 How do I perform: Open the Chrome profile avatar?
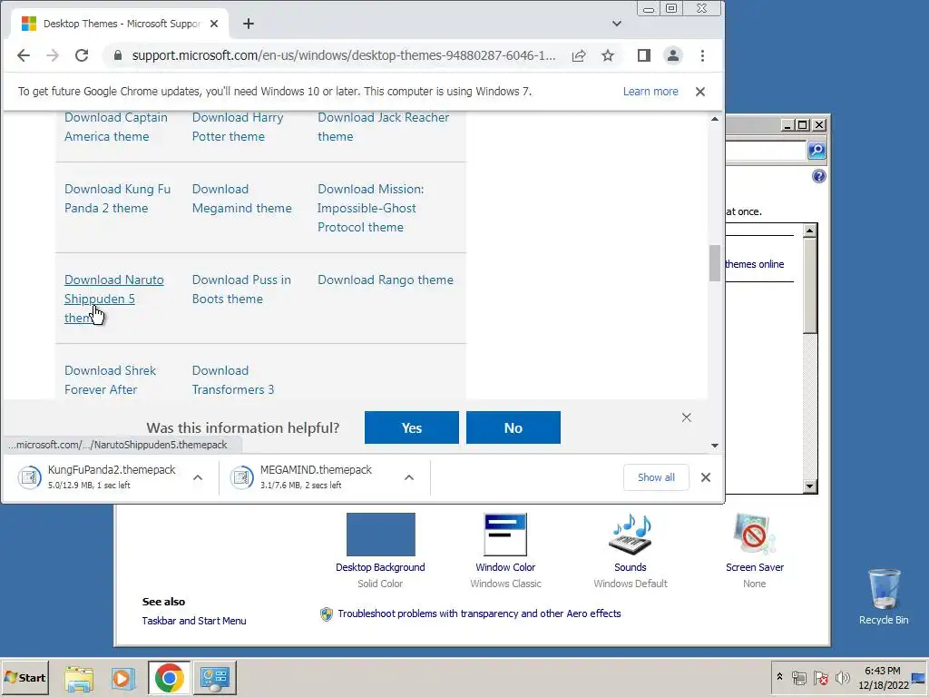click(673, 55)
